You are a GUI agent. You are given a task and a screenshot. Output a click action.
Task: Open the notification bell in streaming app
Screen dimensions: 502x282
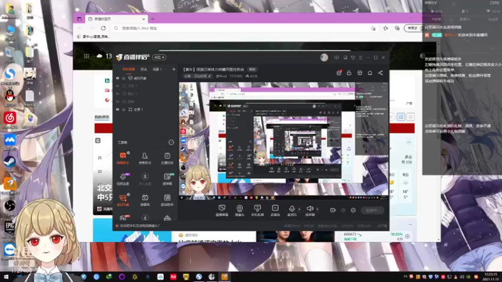370,73
